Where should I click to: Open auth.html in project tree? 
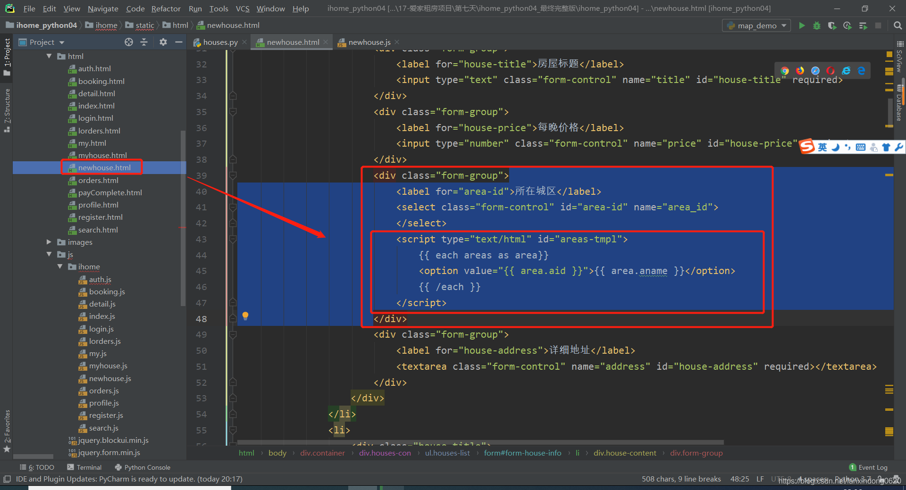[94, 69]
